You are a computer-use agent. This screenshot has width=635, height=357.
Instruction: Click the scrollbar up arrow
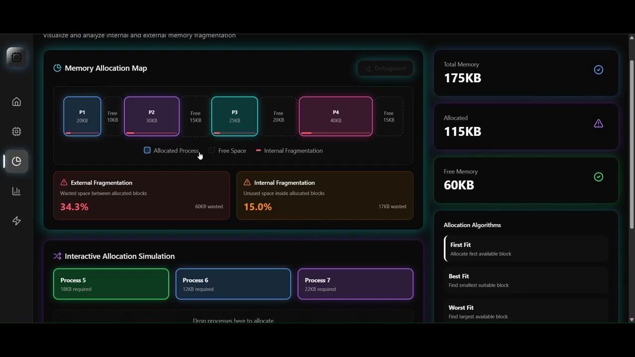point(632,38)
